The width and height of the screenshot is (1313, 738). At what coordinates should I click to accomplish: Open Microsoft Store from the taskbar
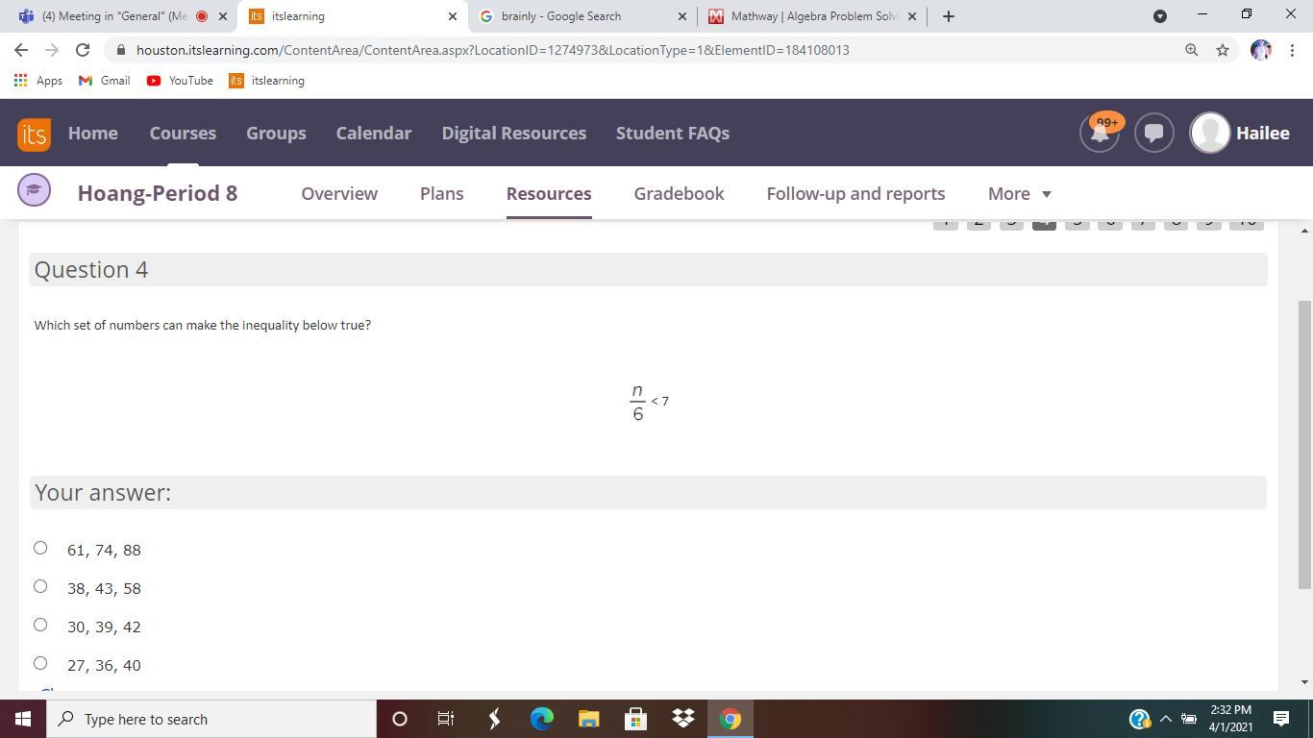(635, 719)
